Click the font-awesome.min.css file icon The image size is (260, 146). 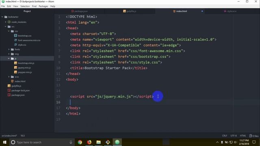click(x=15, y=40)
